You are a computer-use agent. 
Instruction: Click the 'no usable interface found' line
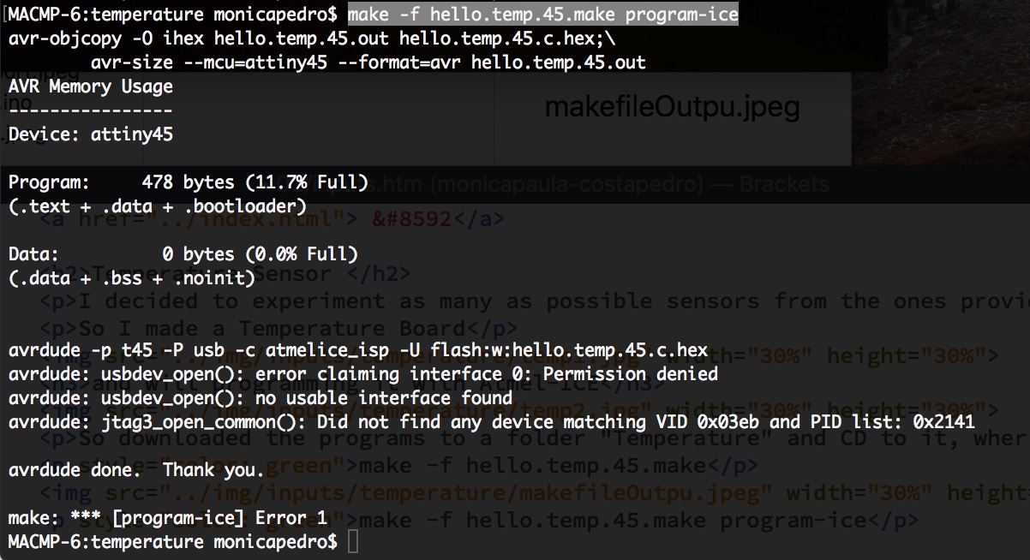tap(260, 398)
